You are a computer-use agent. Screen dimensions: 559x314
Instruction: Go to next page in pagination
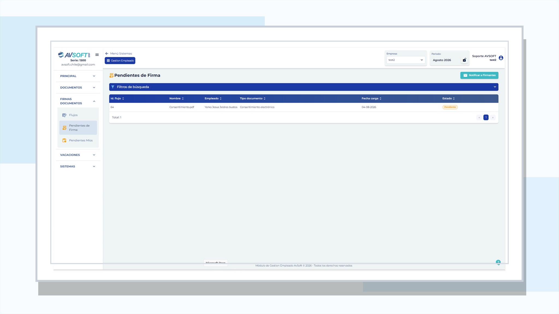493,117
